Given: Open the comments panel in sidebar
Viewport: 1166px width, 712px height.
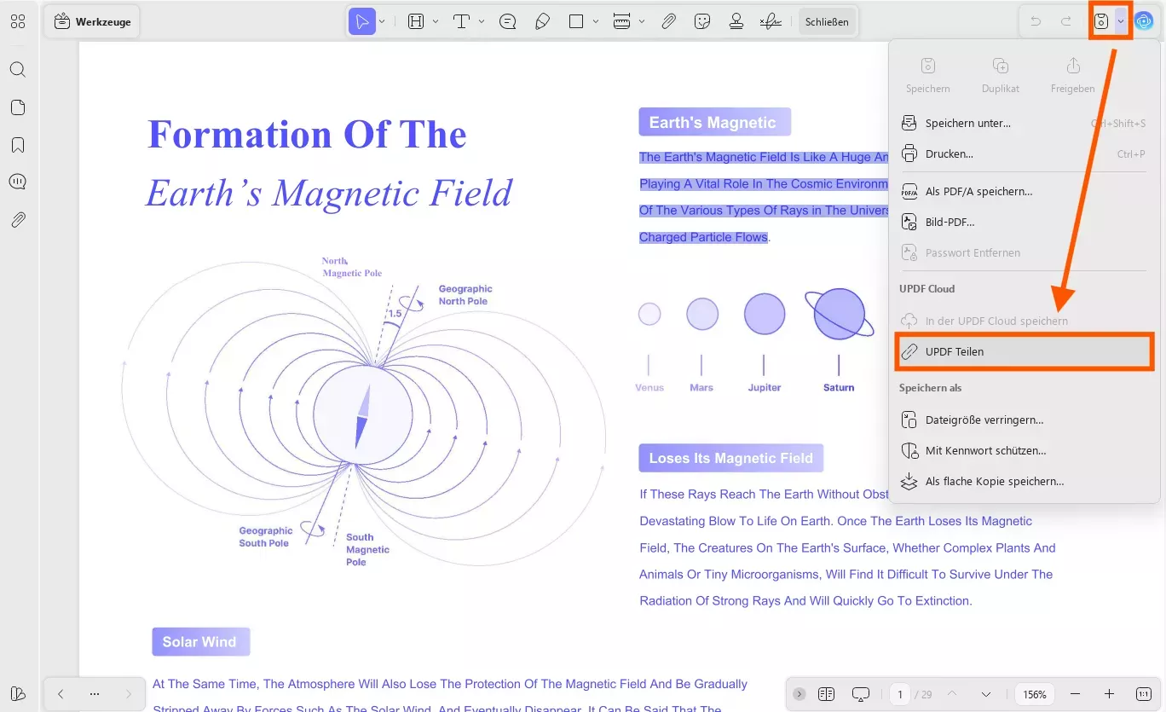Looking at the screenshot, I should [x=18, y=182].
